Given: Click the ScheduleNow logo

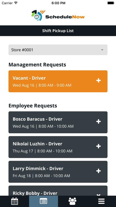Looking at the screenshot, I should pos(58,15).
